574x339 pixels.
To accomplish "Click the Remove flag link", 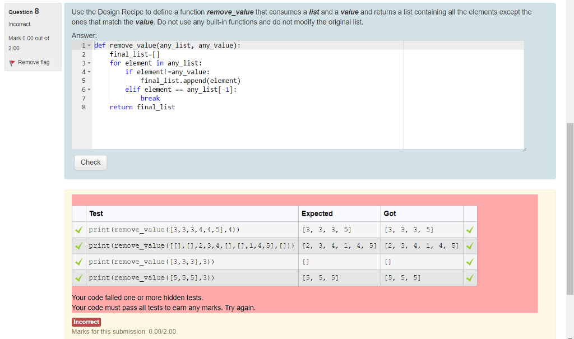I will point(33,62).
